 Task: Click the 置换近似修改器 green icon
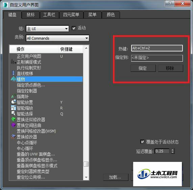[14, 119]
